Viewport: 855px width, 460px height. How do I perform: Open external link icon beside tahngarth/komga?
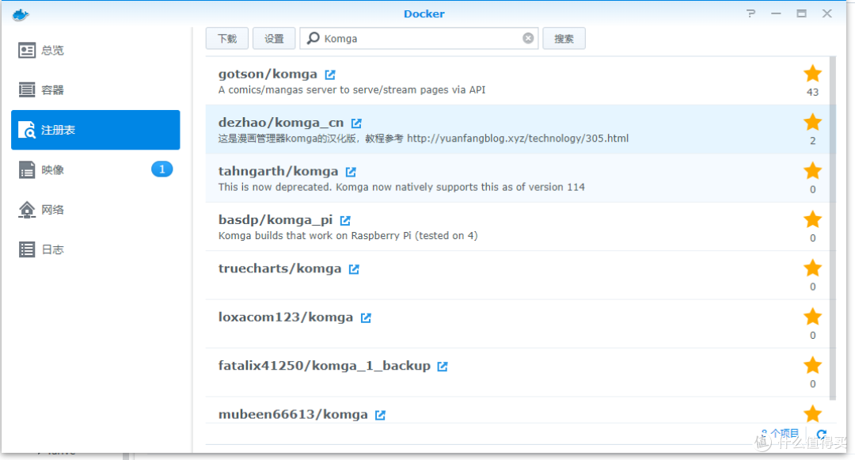click(x=351, y=172)
